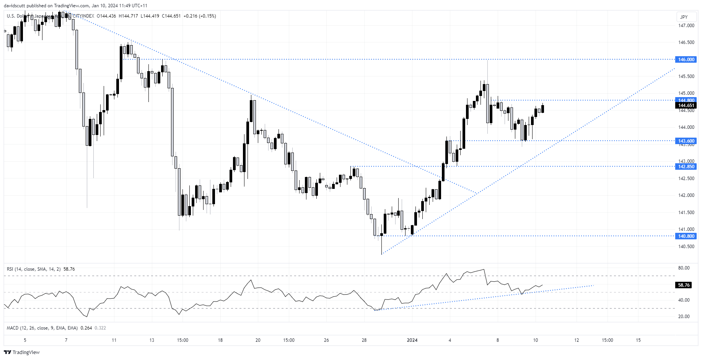Click the 141.000 price axis tick
The height and width of the screenshot is (359, 702).
(686, 229)
